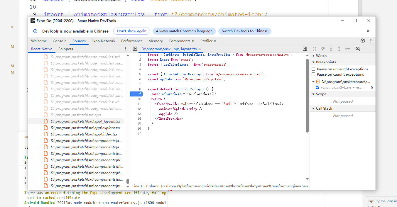This screenshot has height=207, width=397.
Task: Switch to the Console tab
Action: pos(59,41)
